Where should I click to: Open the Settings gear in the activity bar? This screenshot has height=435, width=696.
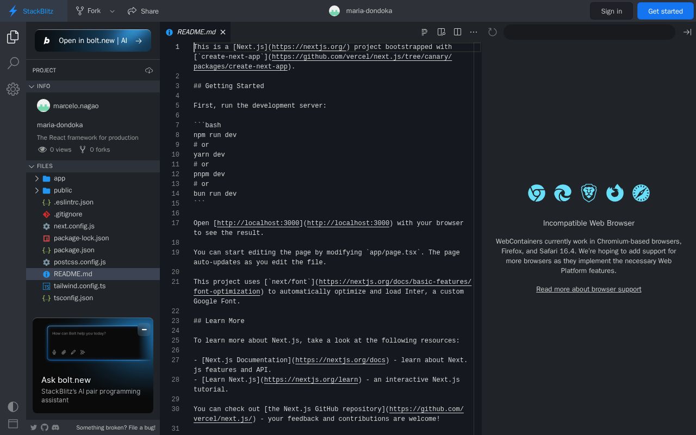click(x=13, y=89)
